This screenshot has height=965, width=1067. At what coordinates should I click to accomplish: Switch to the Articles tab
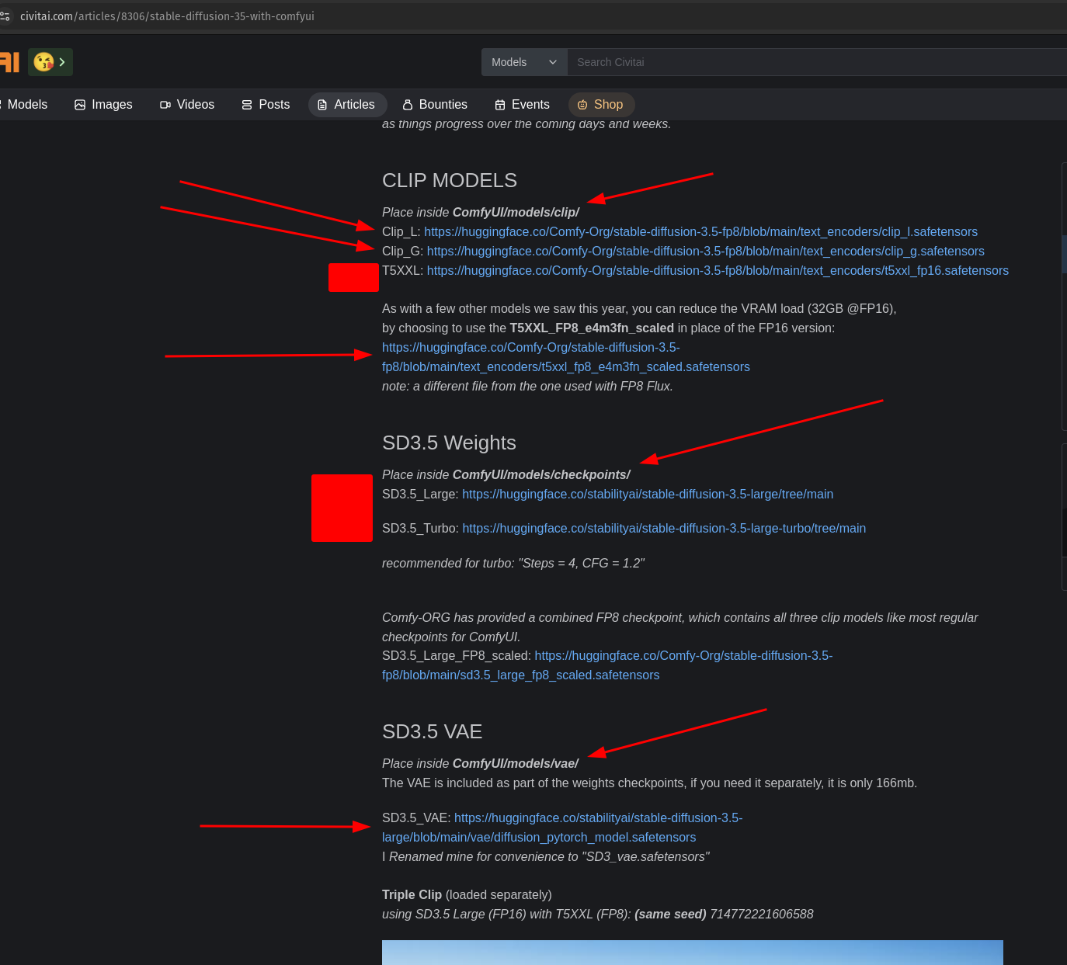(x=346, y=105)
